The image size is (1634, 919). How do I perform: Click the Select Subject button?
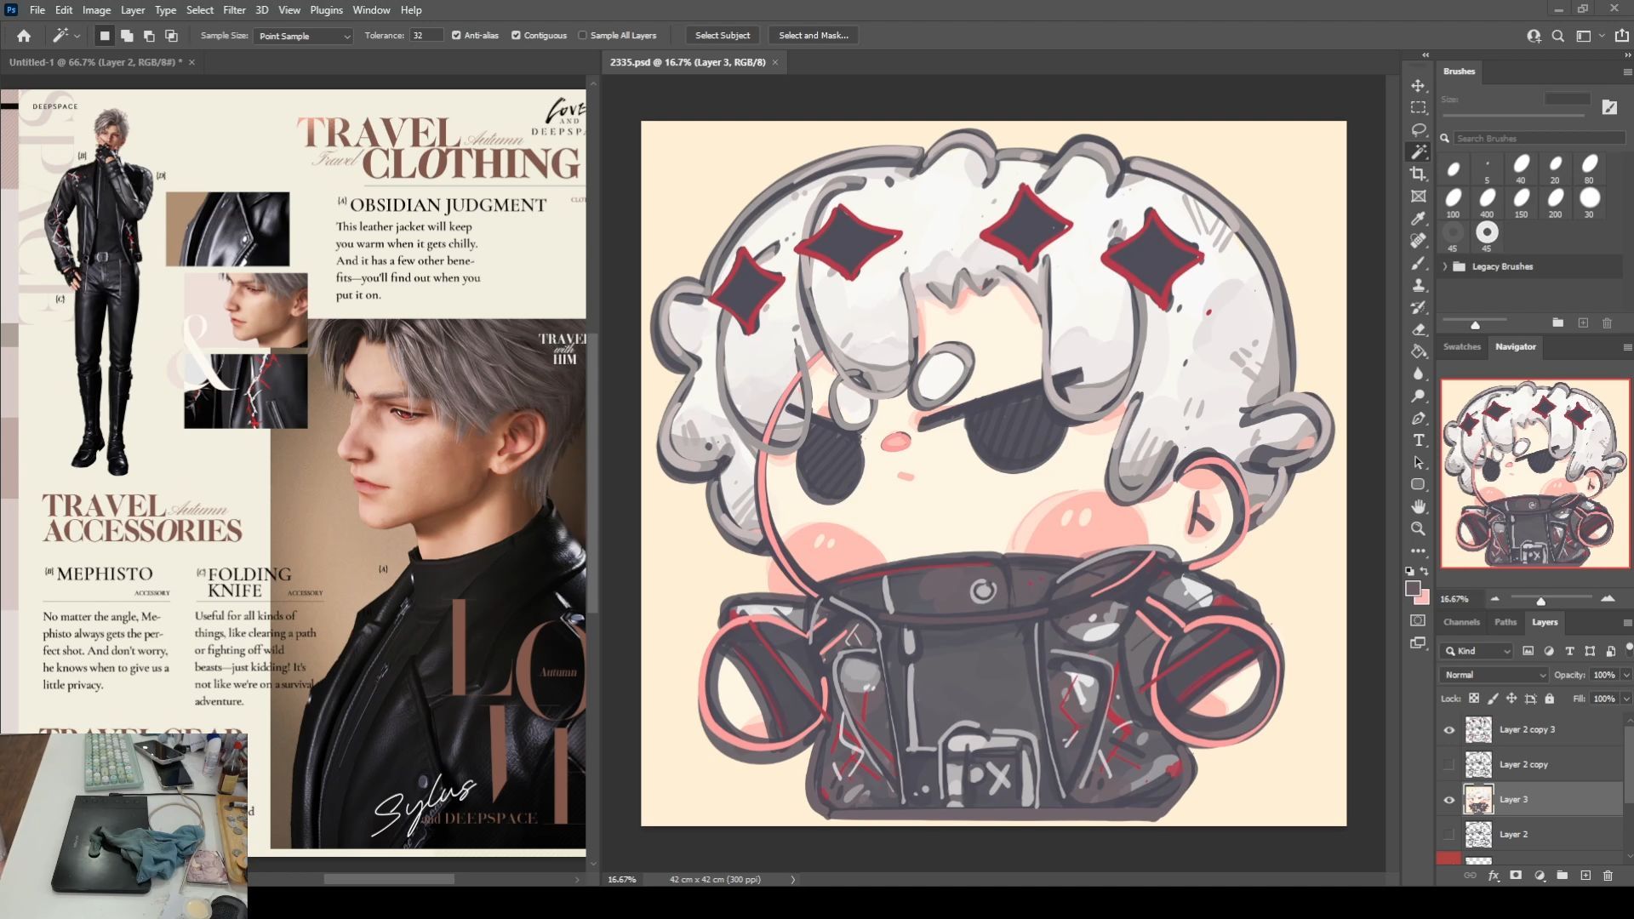click(722, 36)
